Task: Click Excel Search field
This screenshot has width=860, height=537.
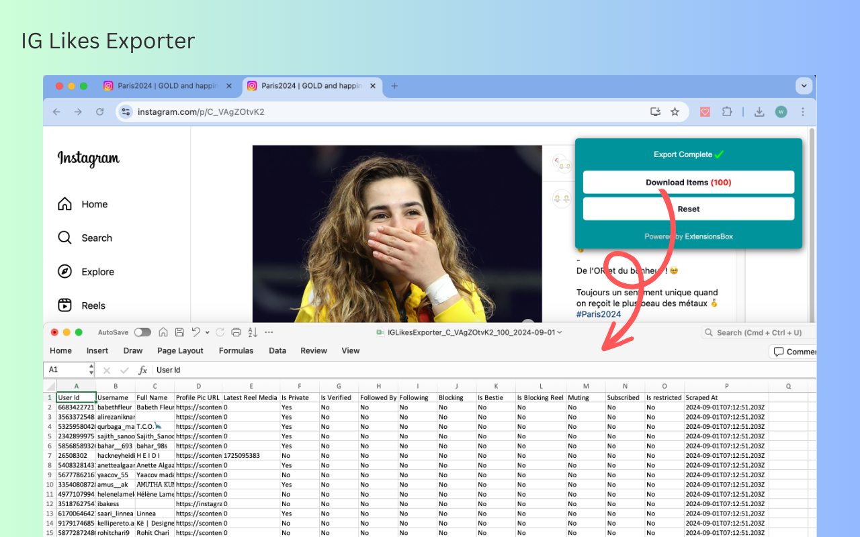Action: point(759,332)
